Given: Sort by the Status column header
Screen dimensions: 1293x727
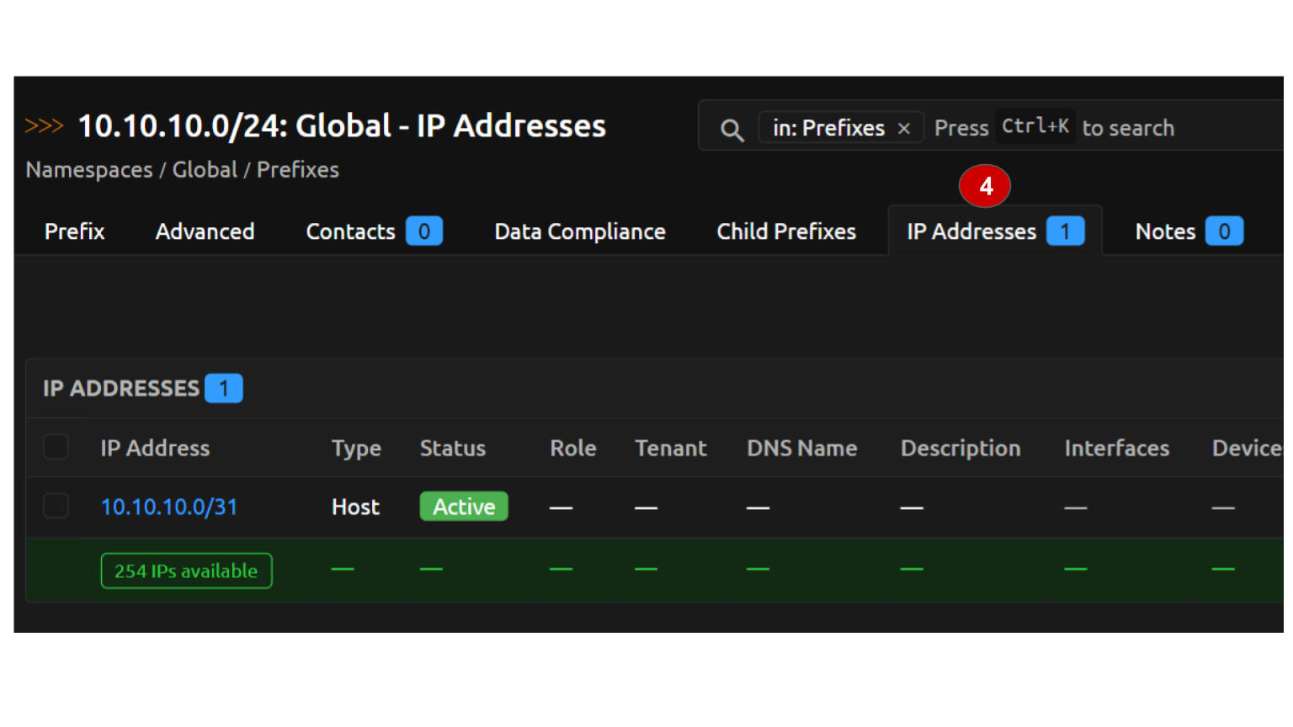Looking at the screenshot, I should click(x=452, y=448).
